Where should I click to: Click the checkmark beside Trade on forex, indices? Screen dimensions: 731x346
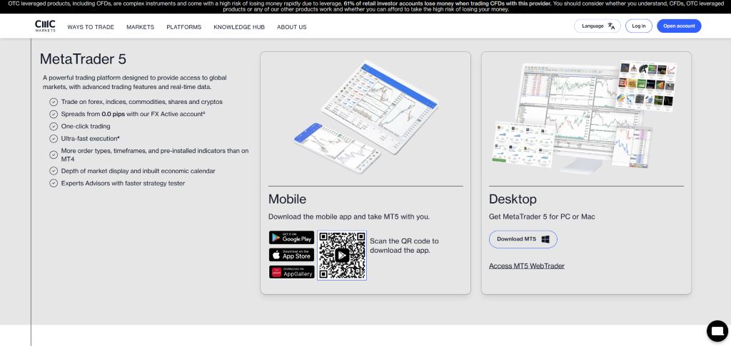click(x=53, y=102)
